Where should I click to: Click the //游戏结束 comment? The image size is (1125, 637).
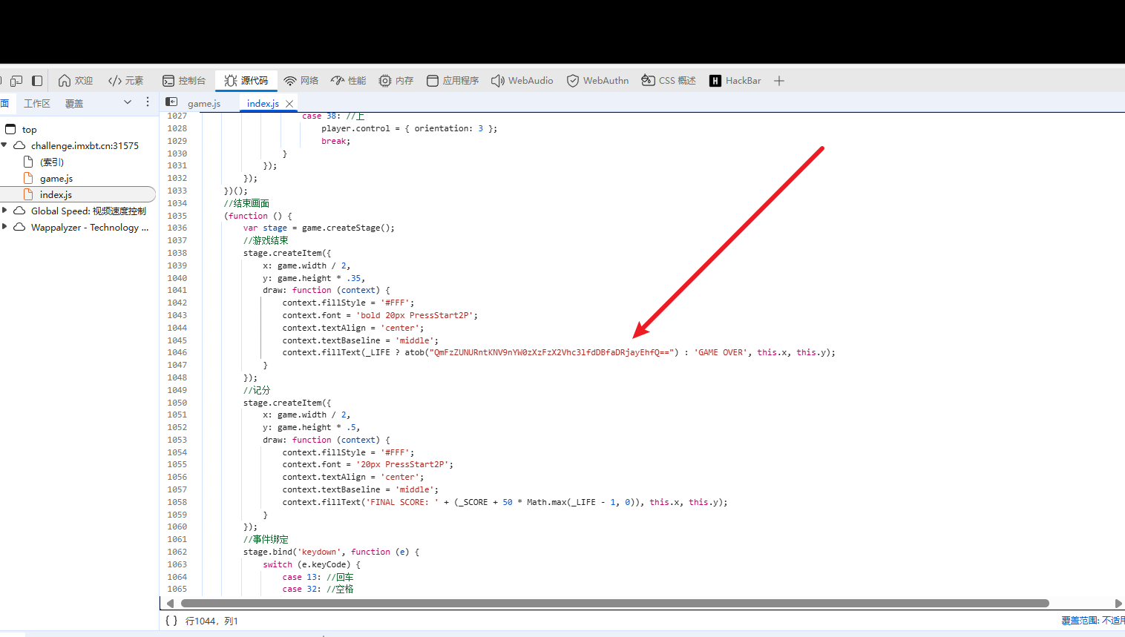266,241
